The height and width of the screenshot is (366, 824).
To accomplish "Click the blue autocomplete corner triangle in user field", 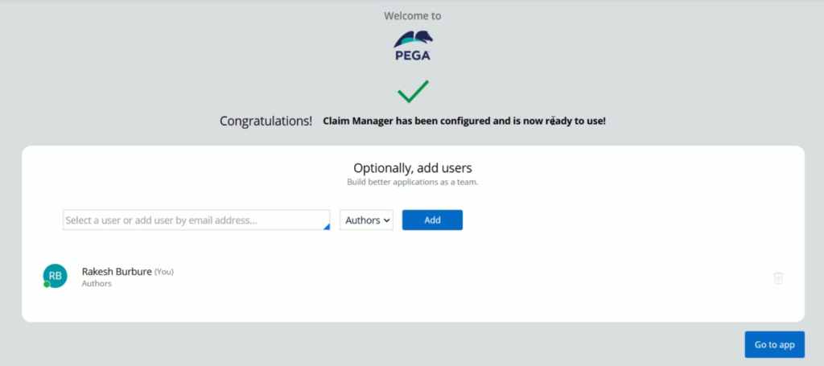I will click(327, 226).
